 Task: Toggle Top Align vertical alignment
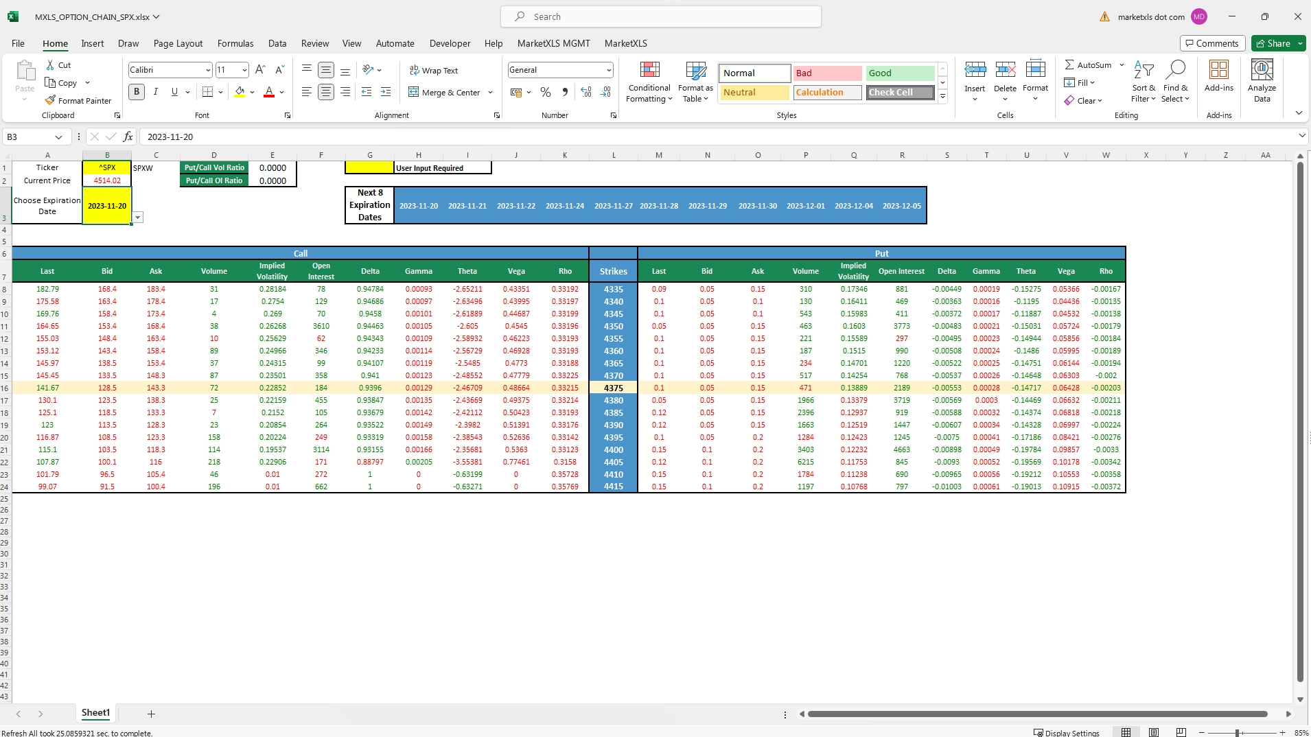[307, 69]
